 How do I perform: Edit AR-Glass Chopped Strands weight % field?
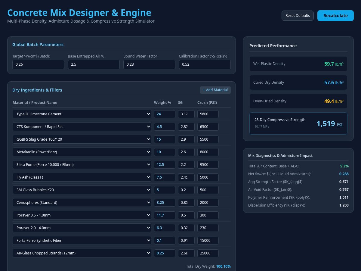tap(165, 253)
